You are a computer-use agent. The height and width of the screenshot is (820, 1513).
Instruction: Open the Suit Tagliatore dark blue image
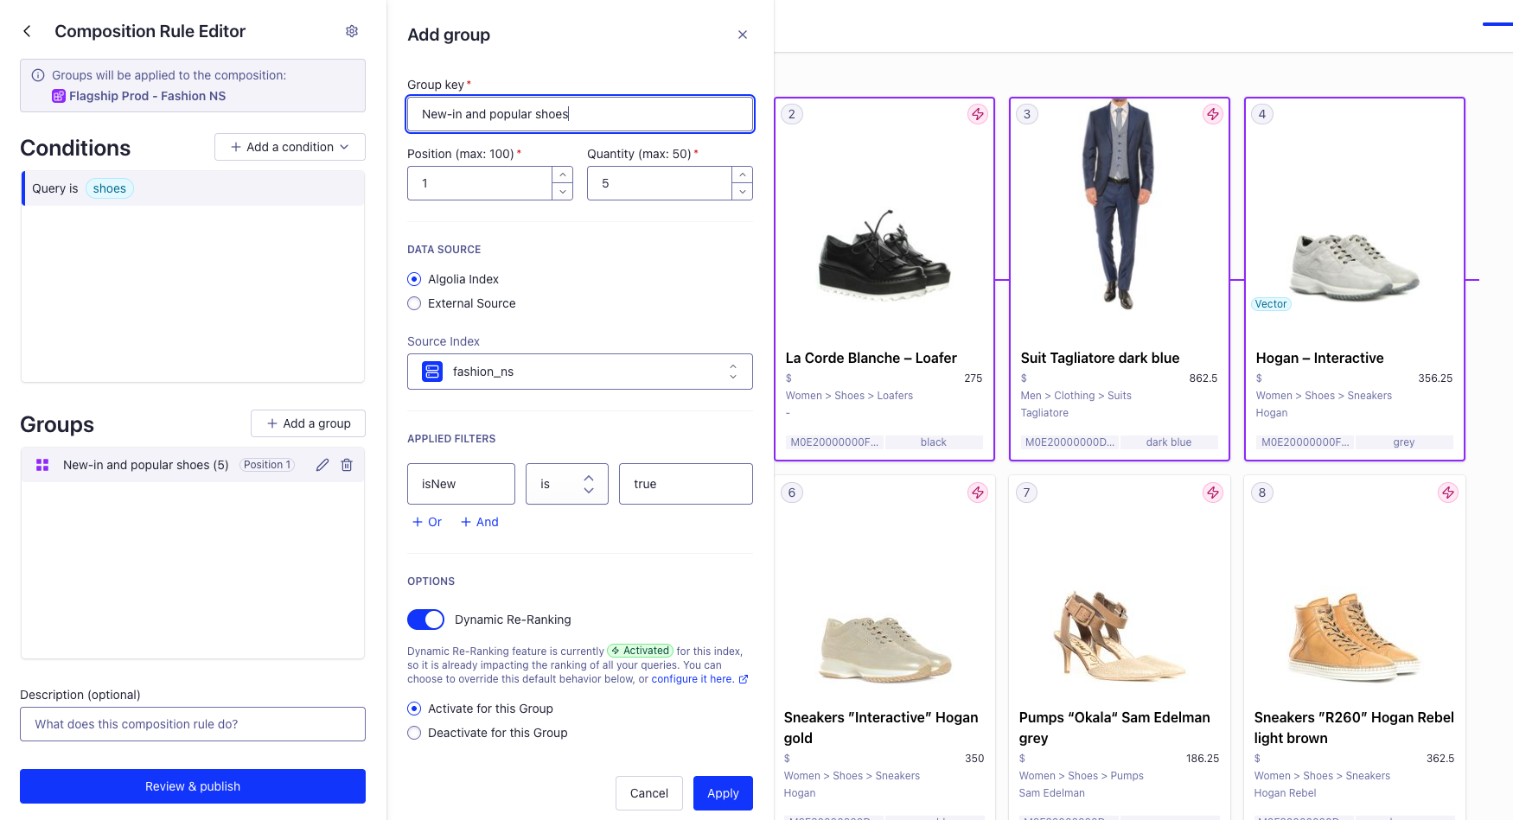pyautogui.click(x=1120, y=204)
